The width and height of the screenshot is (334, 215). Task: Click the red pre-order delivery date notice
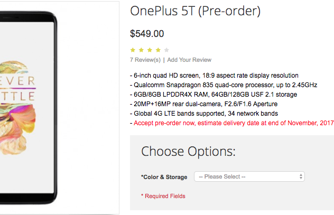[x=232, y=123]
